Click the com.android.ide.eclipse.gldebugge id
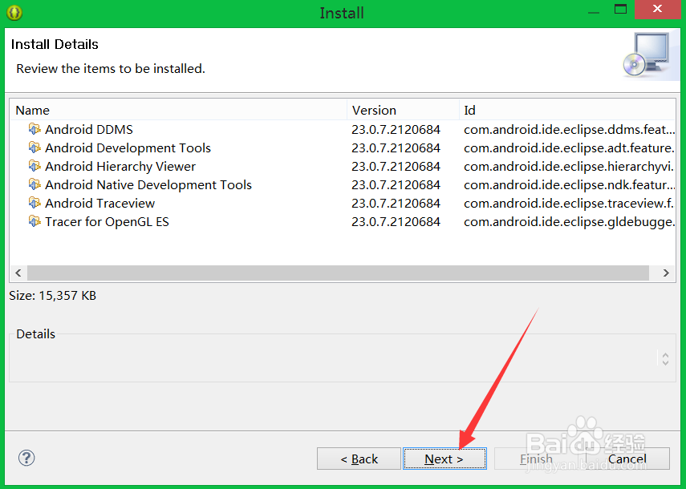Screen dimensions: 686x489 (x=569, y=221)
